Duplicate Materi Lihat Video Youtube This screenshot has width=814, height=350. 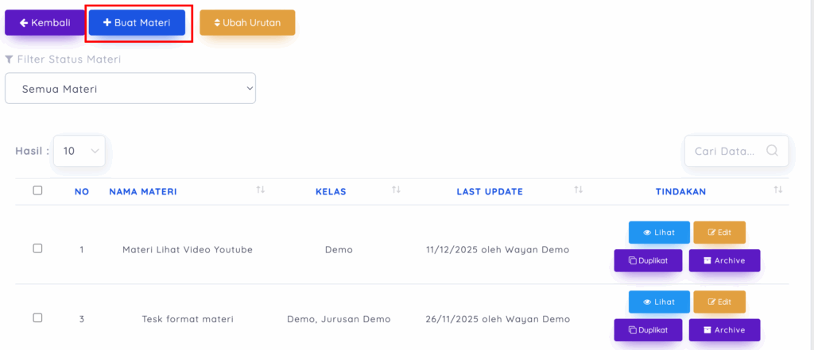(x=648, y=260)
